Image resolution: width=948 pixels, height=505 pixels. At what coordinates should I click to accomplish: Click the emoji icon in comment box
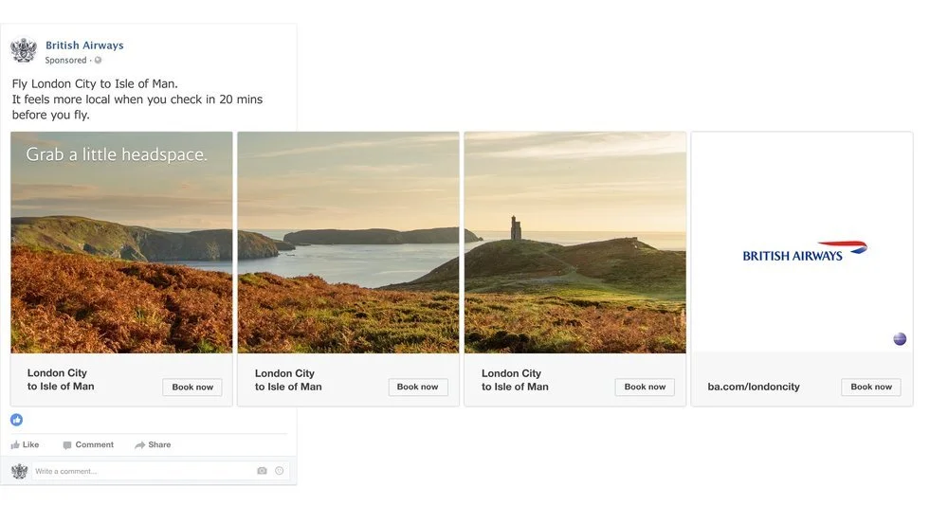[280, 471]
